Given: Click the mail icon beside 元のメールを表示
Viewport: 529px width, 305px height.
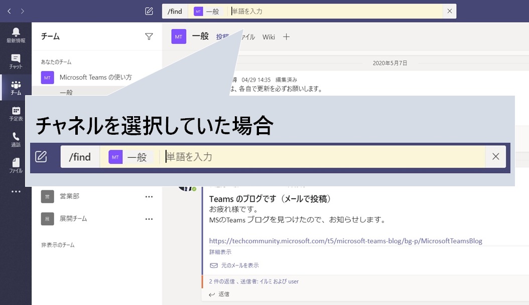Looking at the screenshot, I should [x=214, y=265].
